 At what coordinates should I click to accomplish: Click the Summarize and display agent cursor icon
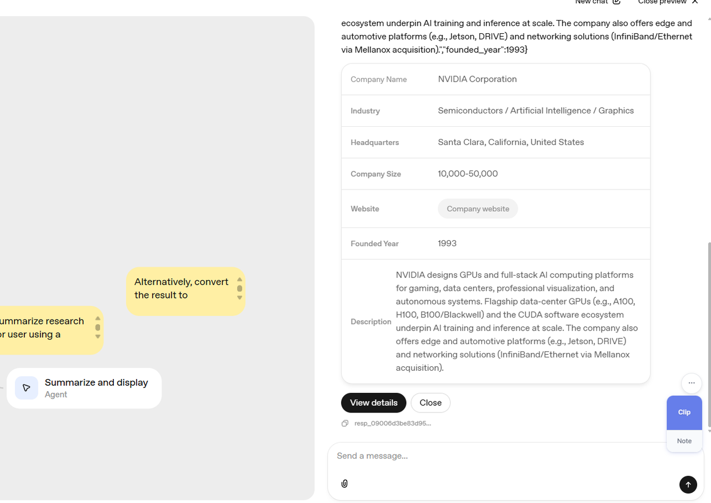(27, 388)
